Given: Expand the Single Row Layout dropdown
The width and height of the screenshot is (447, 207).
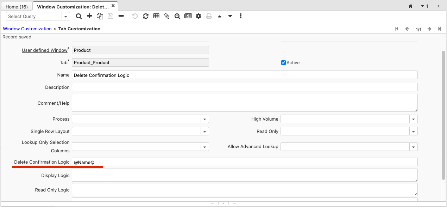Looking at the screenshot, I should click(x=204, y=131).
